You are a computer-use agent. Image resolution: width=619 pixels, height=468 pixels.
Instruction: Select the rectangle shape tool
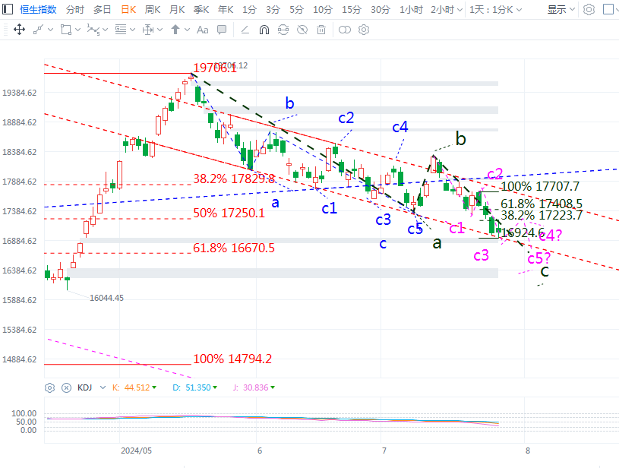[66, 30]
